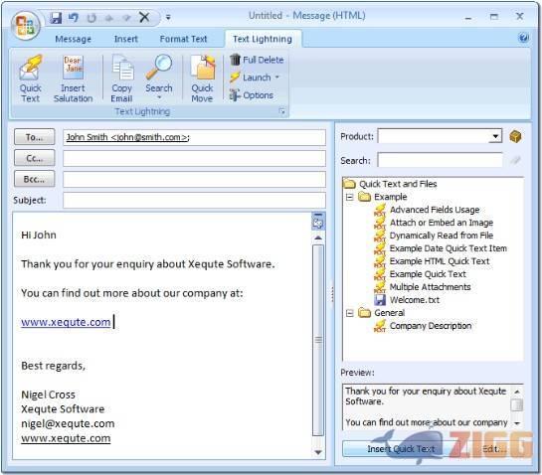Open Text Lightning Options
The width and height of the screenshot is (542, 475).
(x=252, y=95)
